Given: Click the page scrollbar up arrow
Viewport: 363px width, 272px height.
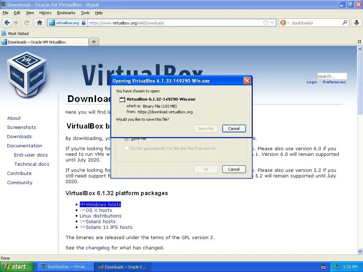Looking at the screenshot, I should [x=360, y=49].
